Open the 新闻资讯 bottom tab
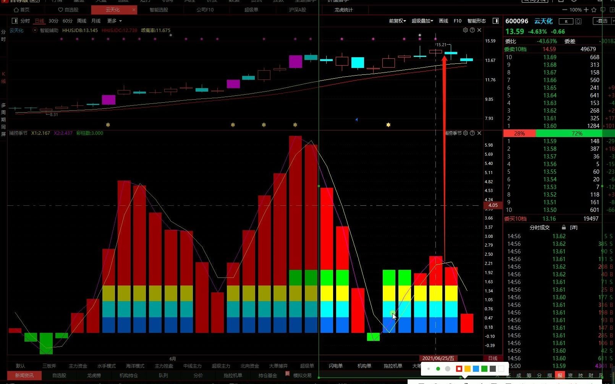Image resolution: width=615 pixels, height=384 pixels. [x=24, y=376]
